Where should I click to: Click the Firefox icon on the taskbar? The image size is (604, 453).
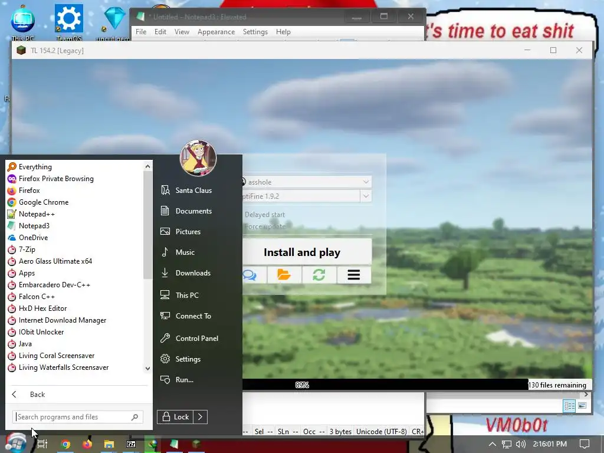pos(87,444)
